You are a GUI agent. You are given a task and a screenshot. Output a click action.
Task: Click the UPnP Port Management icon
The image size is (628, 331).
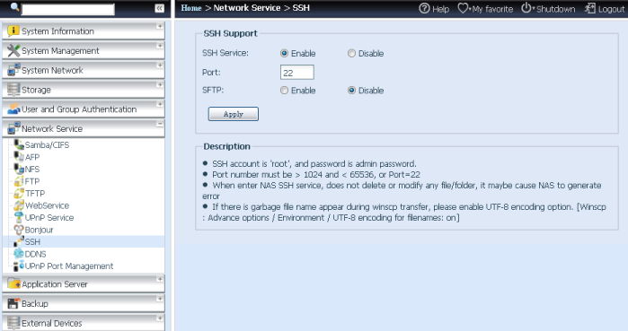(x=19, y=266)
